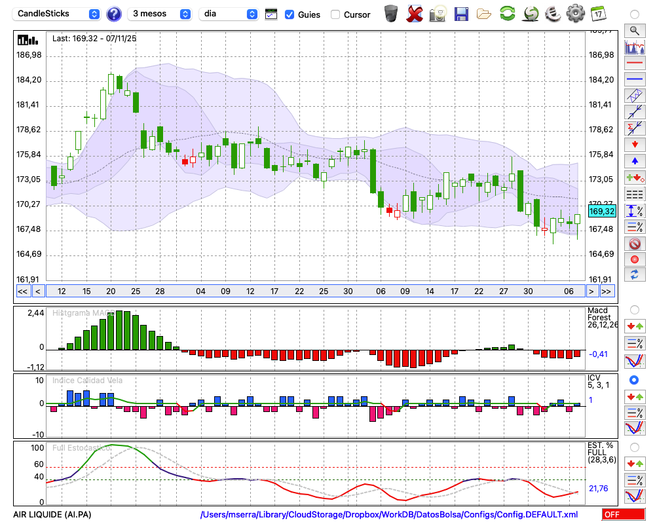Screen dimensions: 655x524
Task: Open the 3 mesos period dropdown
Action: point(160,14)
